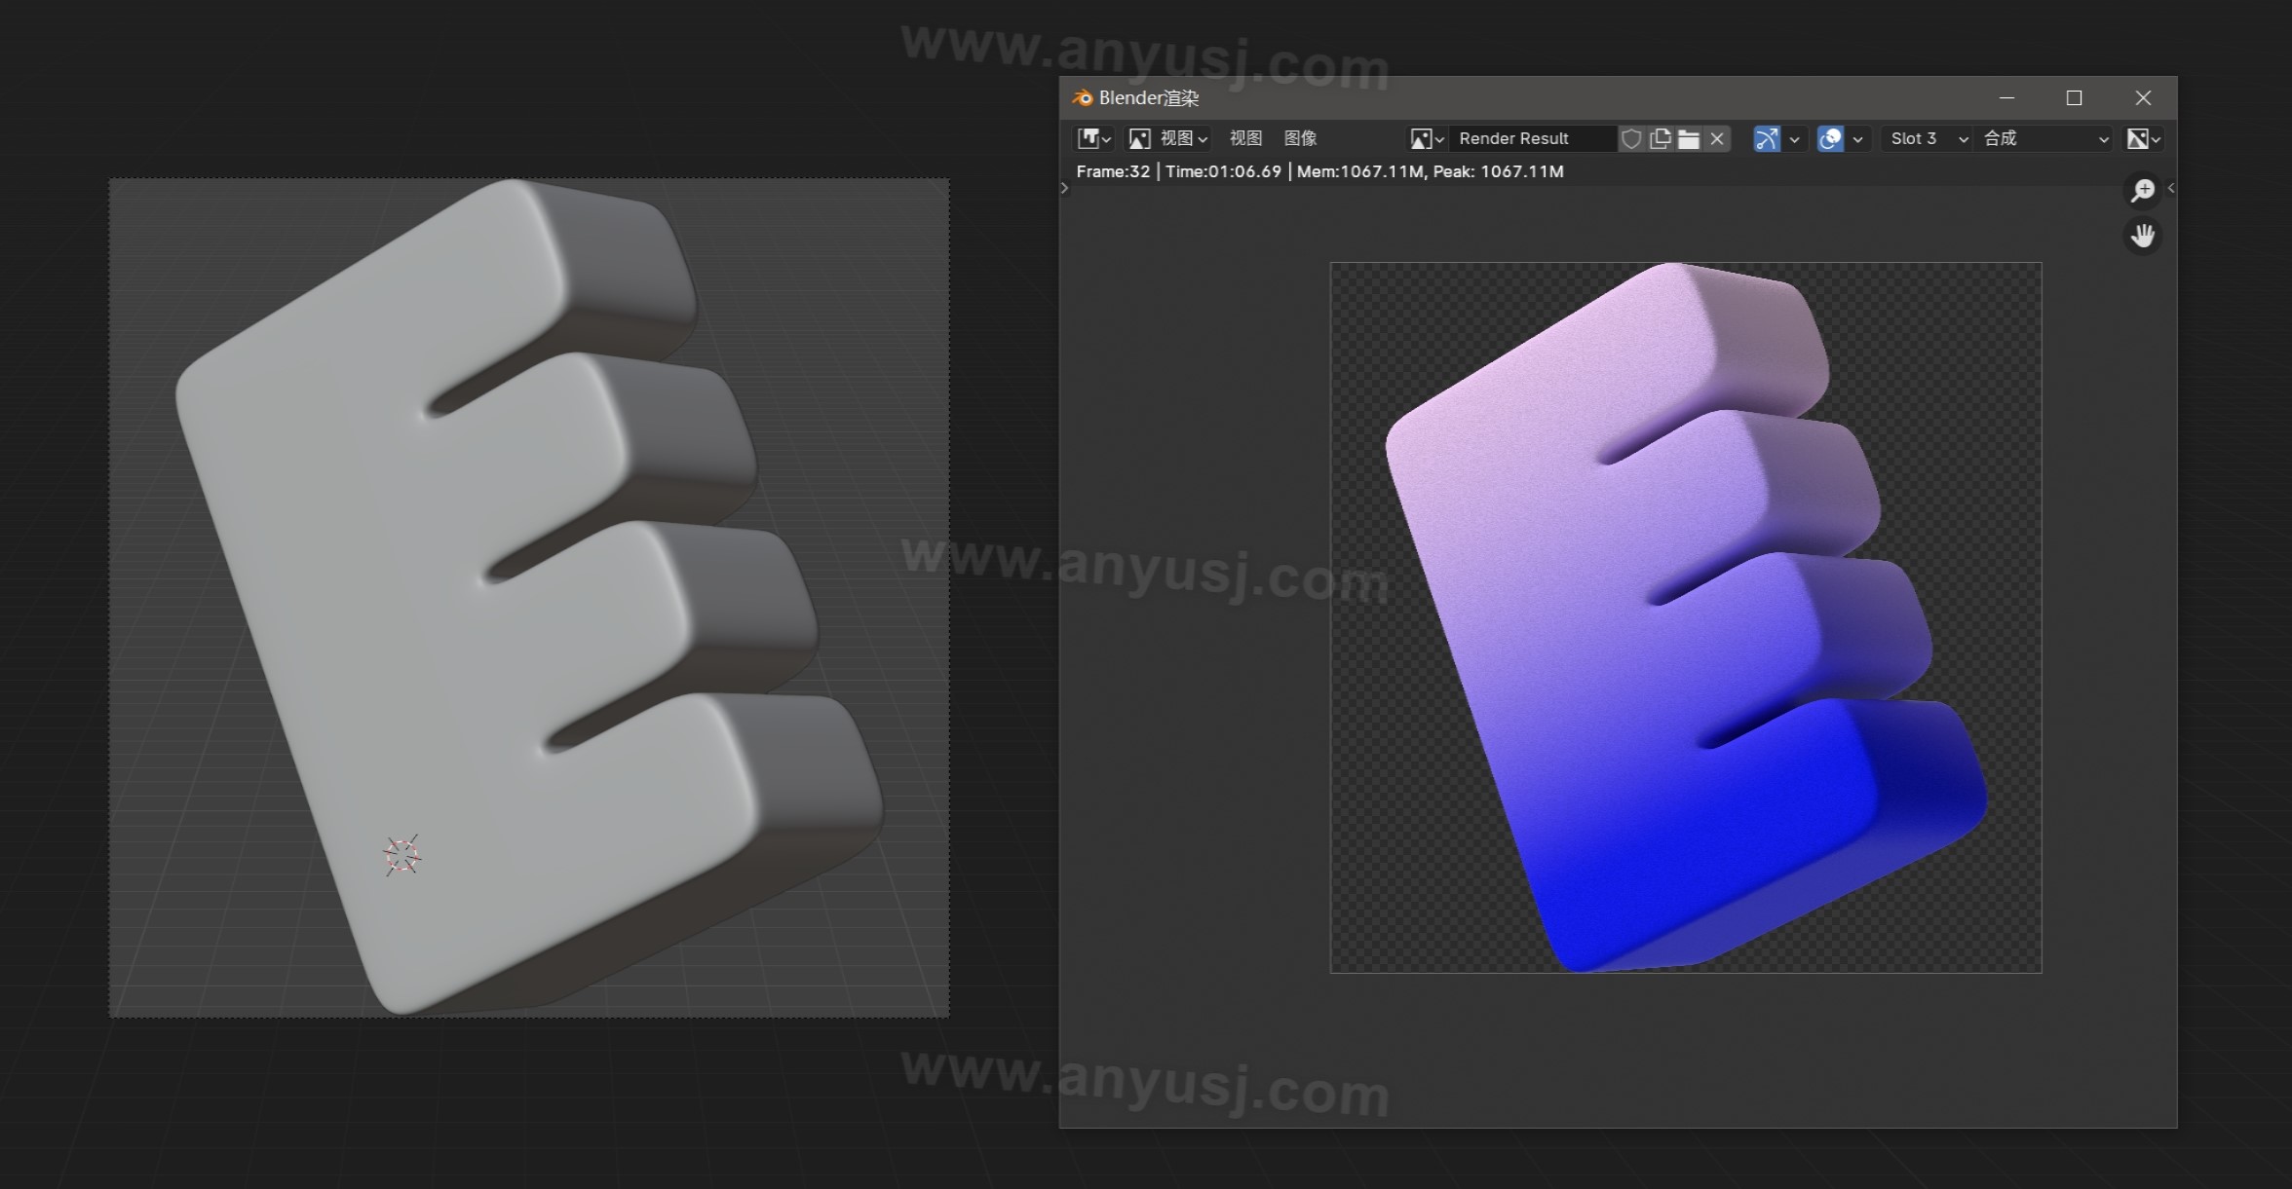
Task: Toggle the gizmo display button
Action: point(1767,139)
